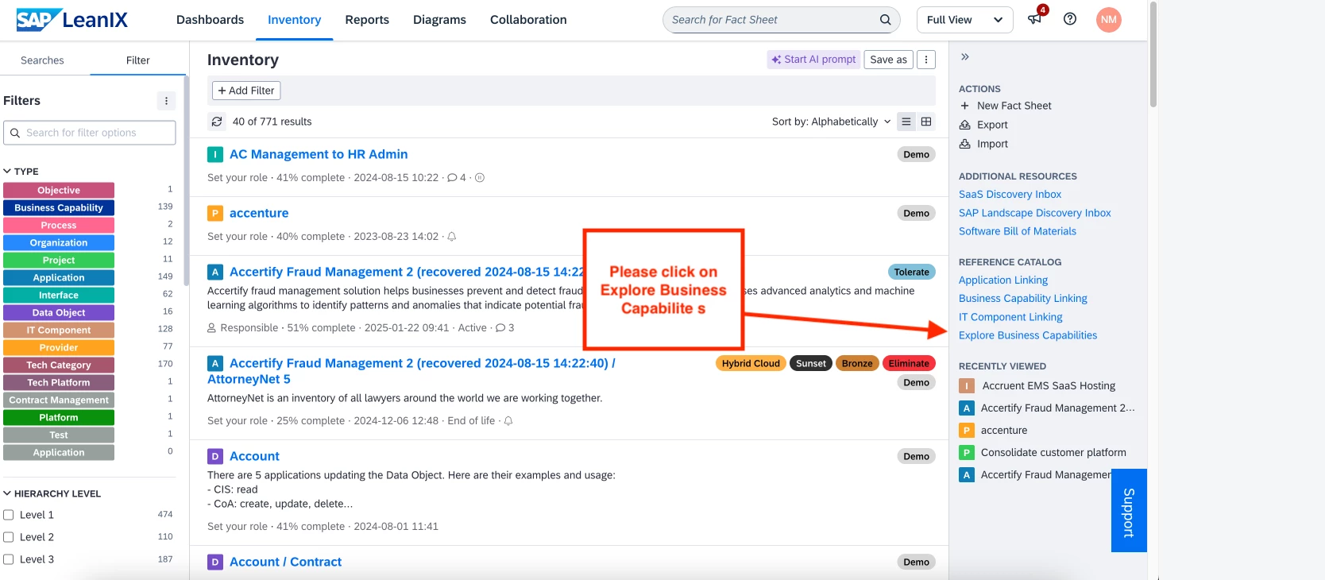Click the bell icon in accenture row
This screenshot has width=1325, height=580.
pos(452,237)
